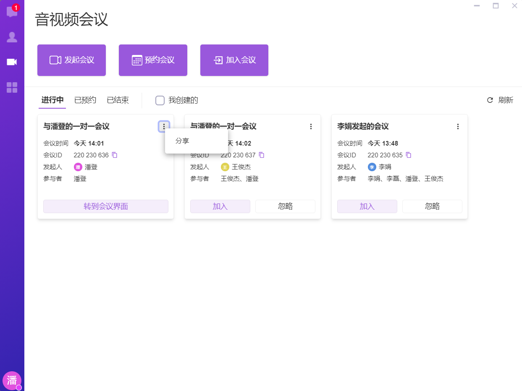This screenshot has height=391, width=522.
Task: Open the chat messages sidebar icon
Action: 12,12
